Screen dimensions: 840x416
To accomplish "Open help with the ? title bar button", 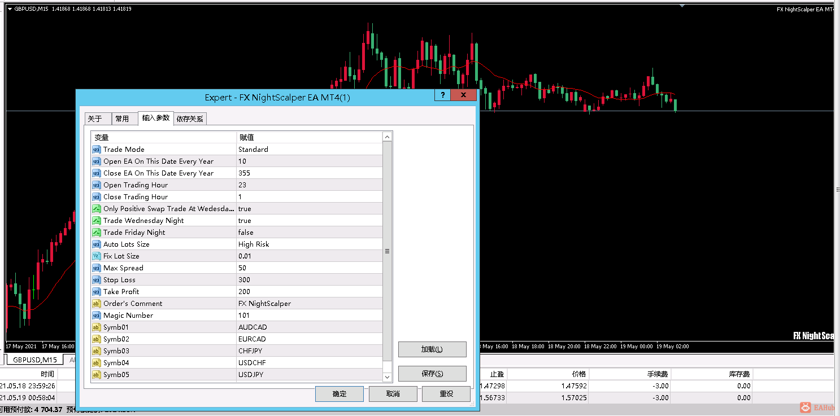I will click(442, 95).
